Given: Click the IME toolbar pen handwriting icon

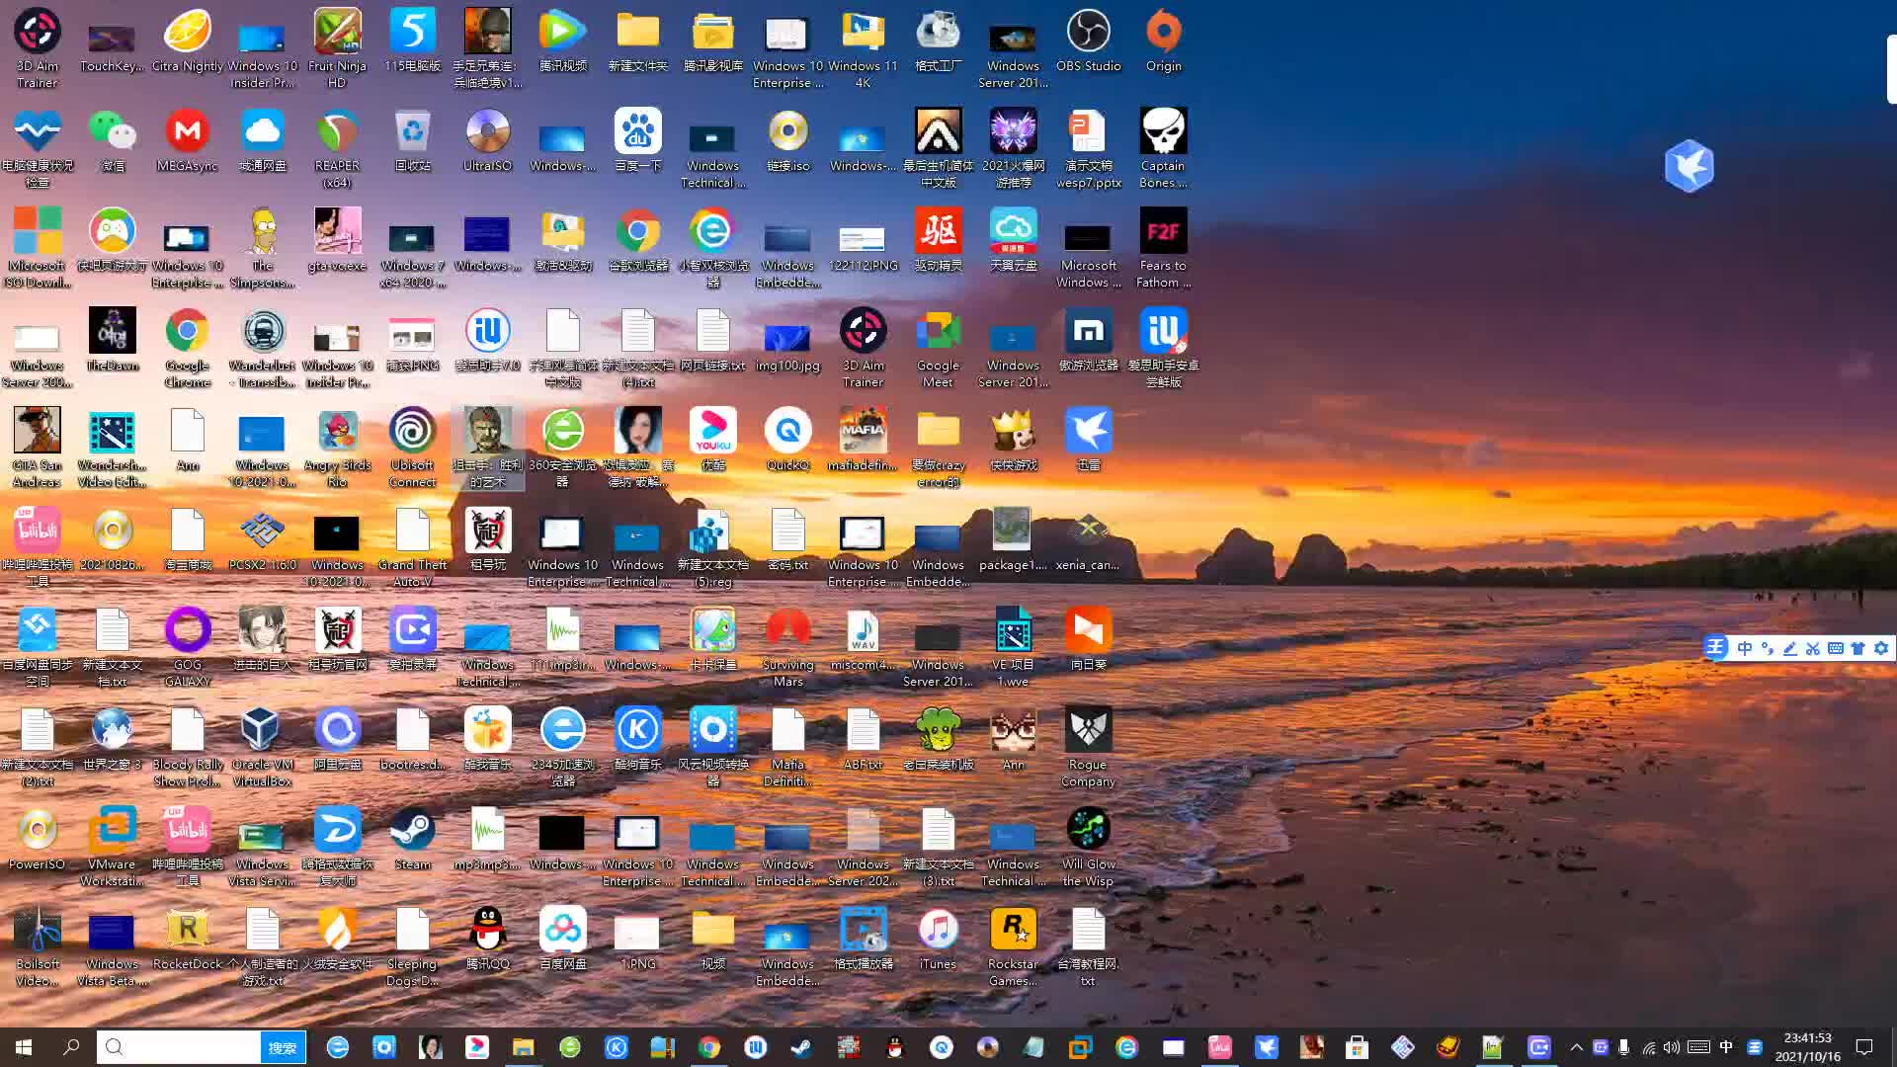Looking at the screenshot, I should [x=1789, y=648].
